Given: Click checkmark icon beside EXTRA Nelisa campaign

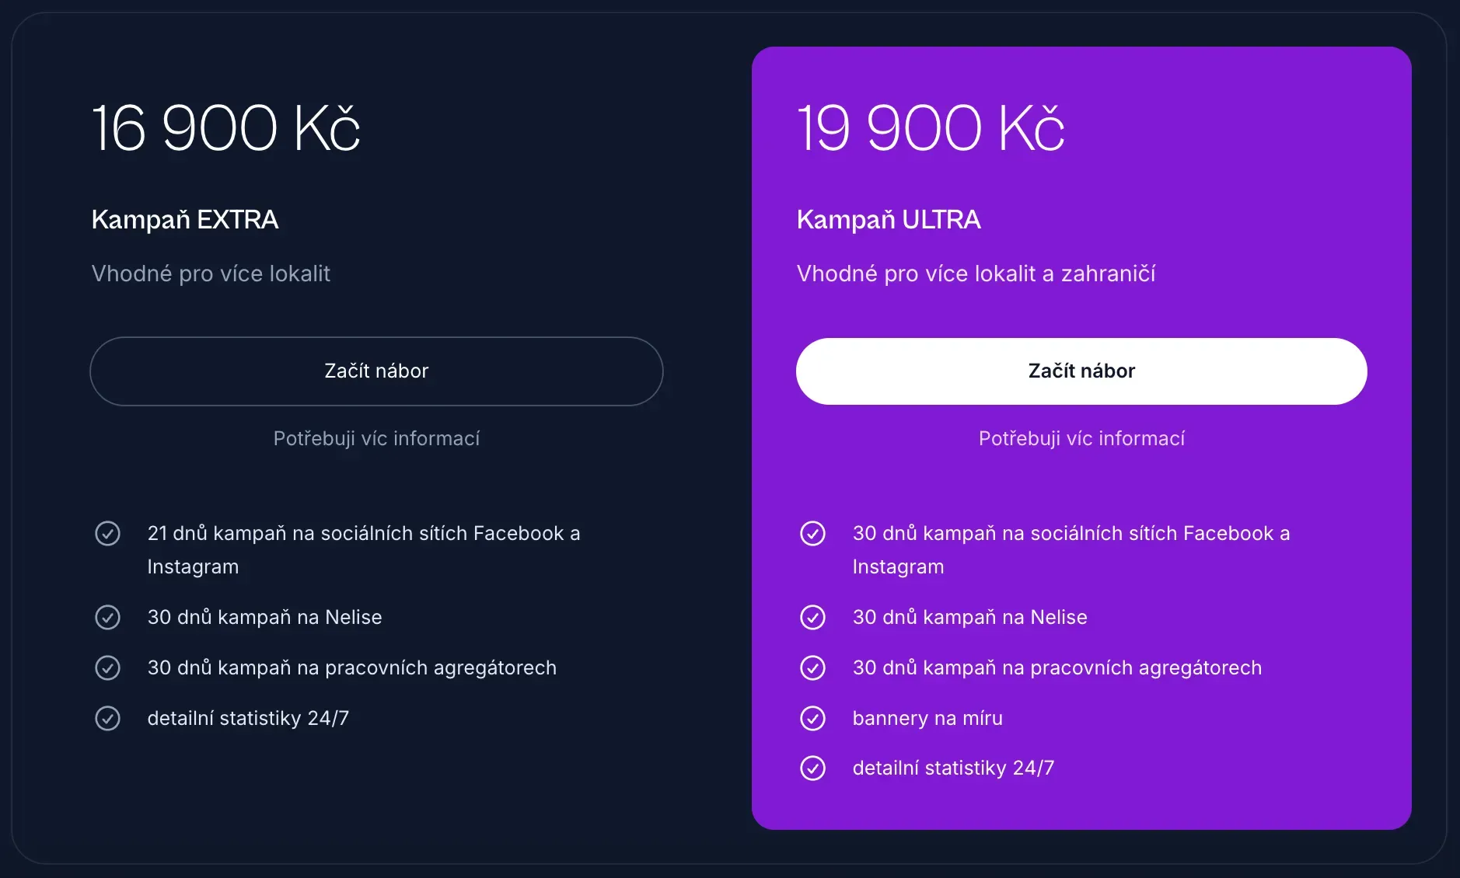Looking at the screenshot, I should 107,618.
